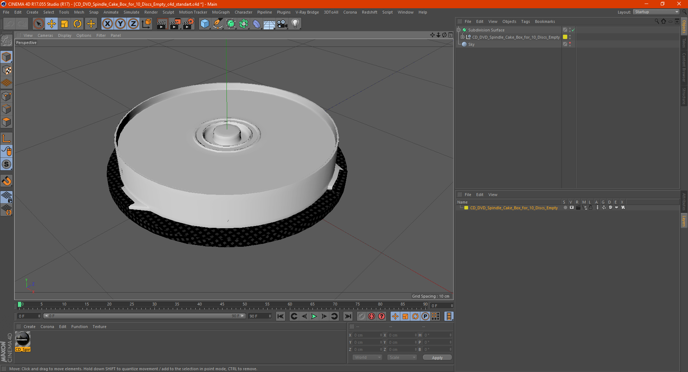The height and width of the screenshot is (372, 688).
Task: Open the Layout Startup dropdown
Action: [656, 12]
